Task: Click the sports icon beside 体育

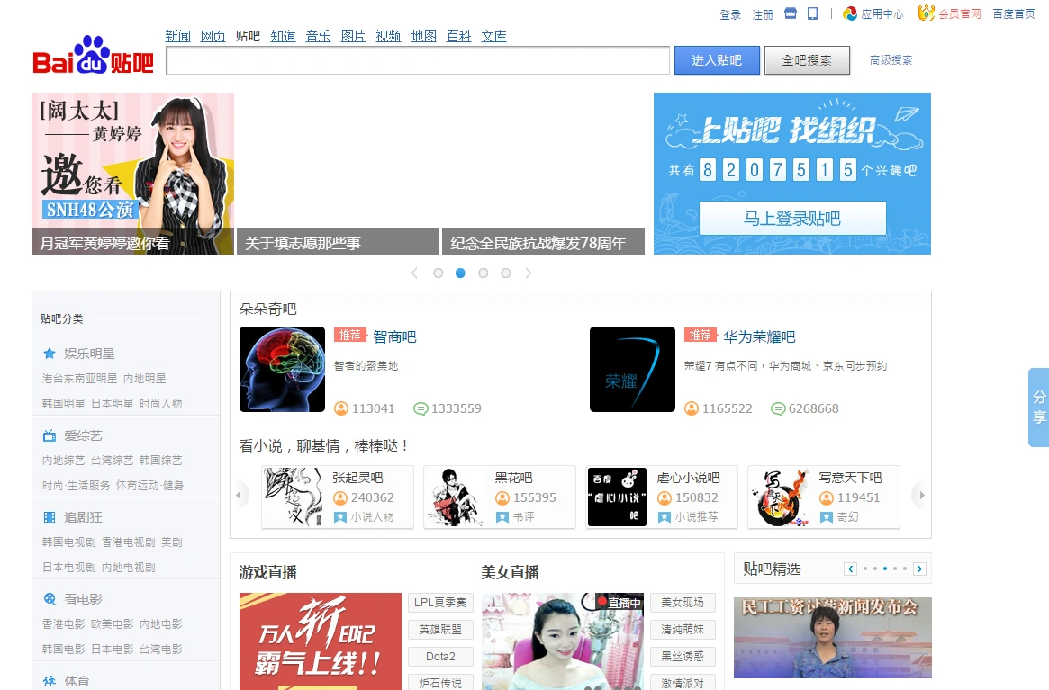Action: coord(50,681)
